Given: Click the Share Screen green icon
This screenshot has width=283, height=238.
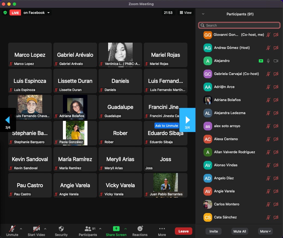Looking at the screenshot, I should (x=116, y=229).
